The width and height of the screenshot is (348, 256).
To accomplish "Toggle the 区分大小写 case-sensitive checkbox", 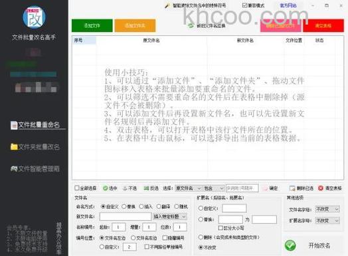I will click(x=220, y=228).
